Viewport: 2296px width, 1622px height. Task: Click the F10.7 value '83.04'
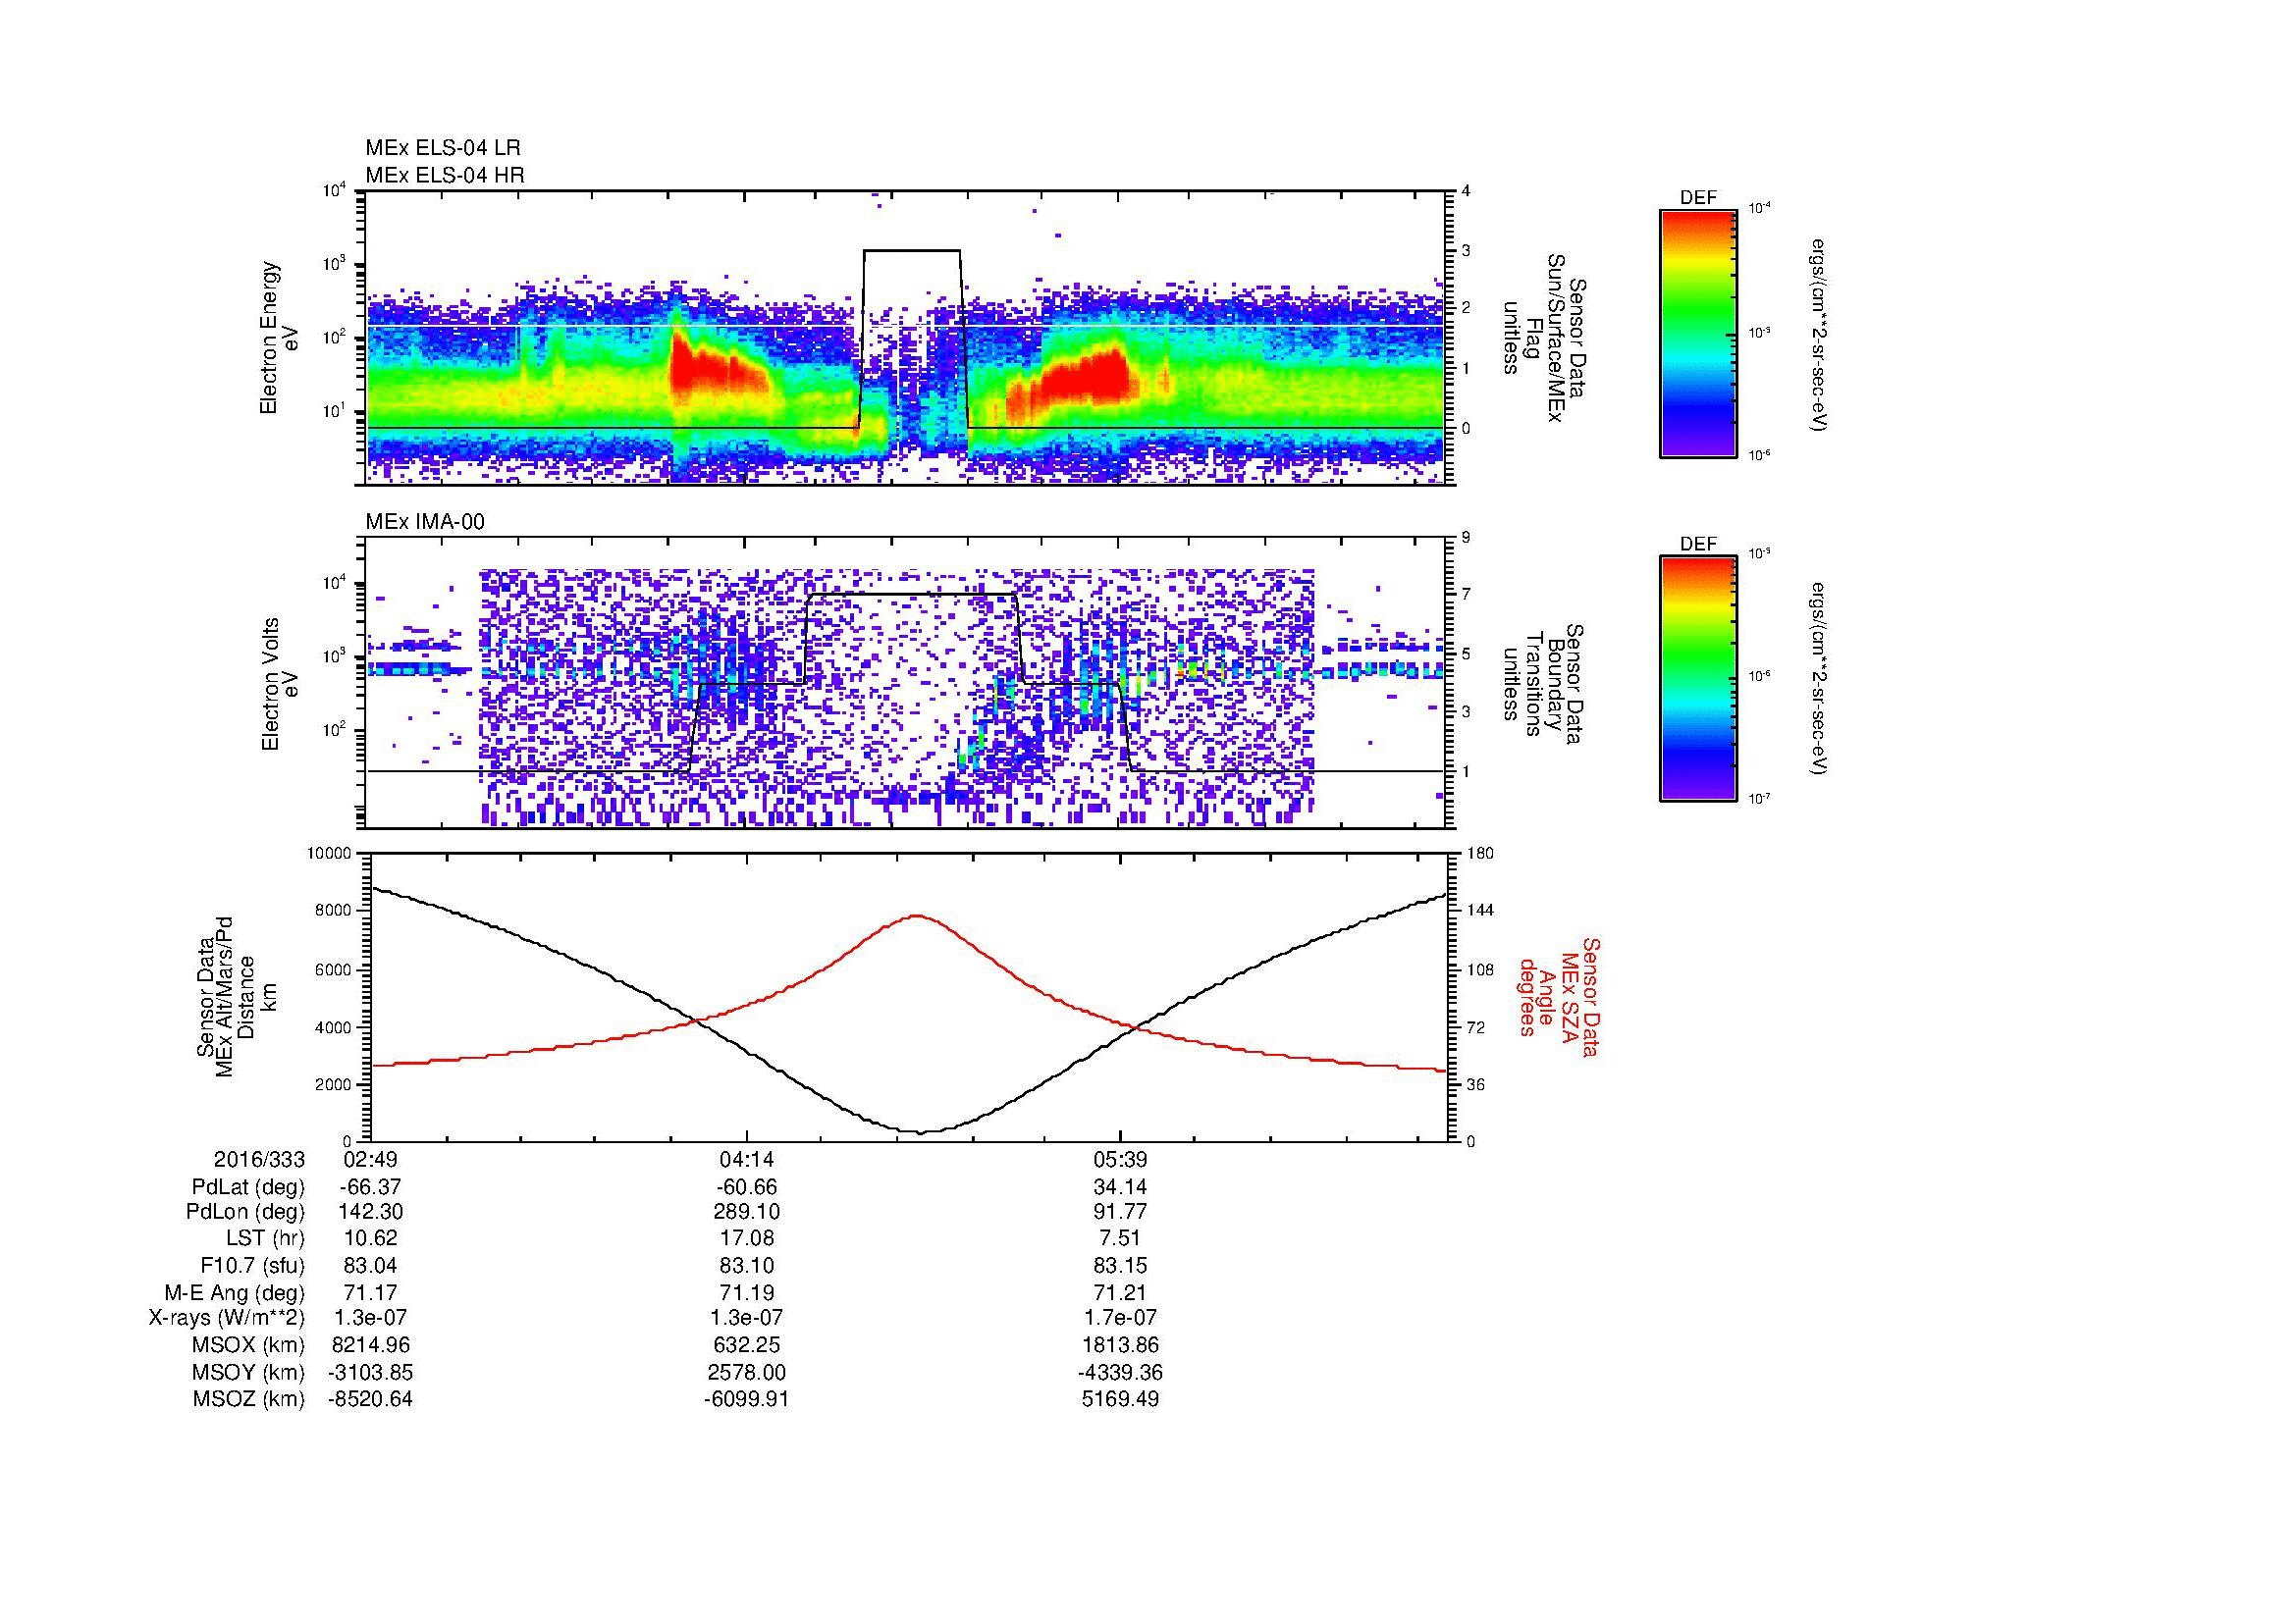click(371, 1266)
